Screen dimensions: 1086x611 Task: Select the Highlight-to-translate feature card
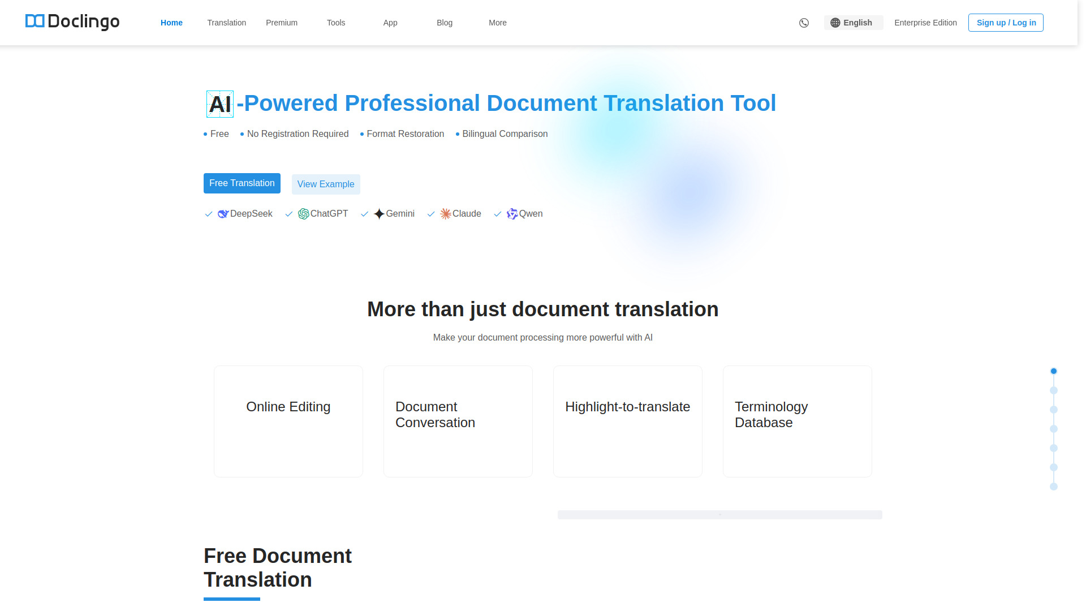tap(628, 421)
